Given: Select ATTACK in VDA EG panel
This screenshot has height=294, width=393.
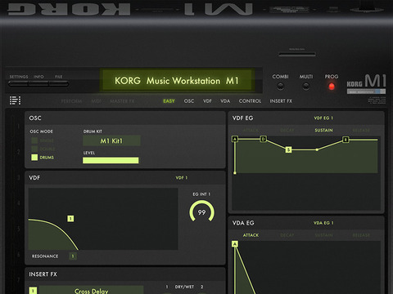Looking at the screenshot, I should (x=251, y=235).
